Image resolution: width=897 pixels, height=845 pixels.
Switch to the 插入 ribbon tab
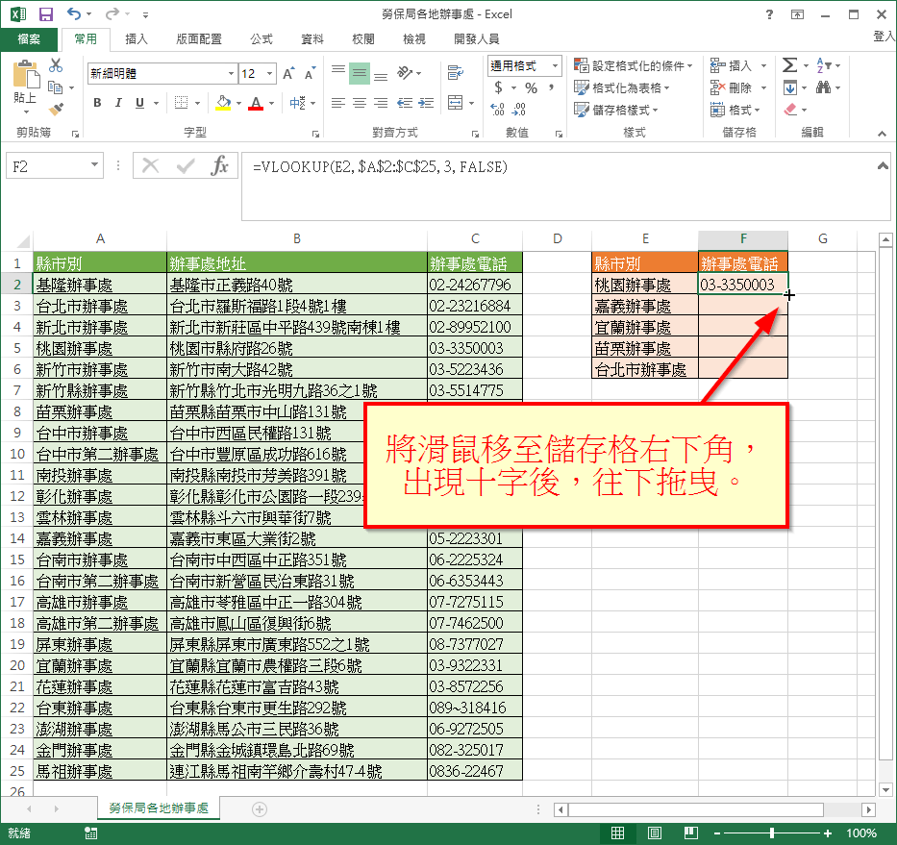click(135, 39)
